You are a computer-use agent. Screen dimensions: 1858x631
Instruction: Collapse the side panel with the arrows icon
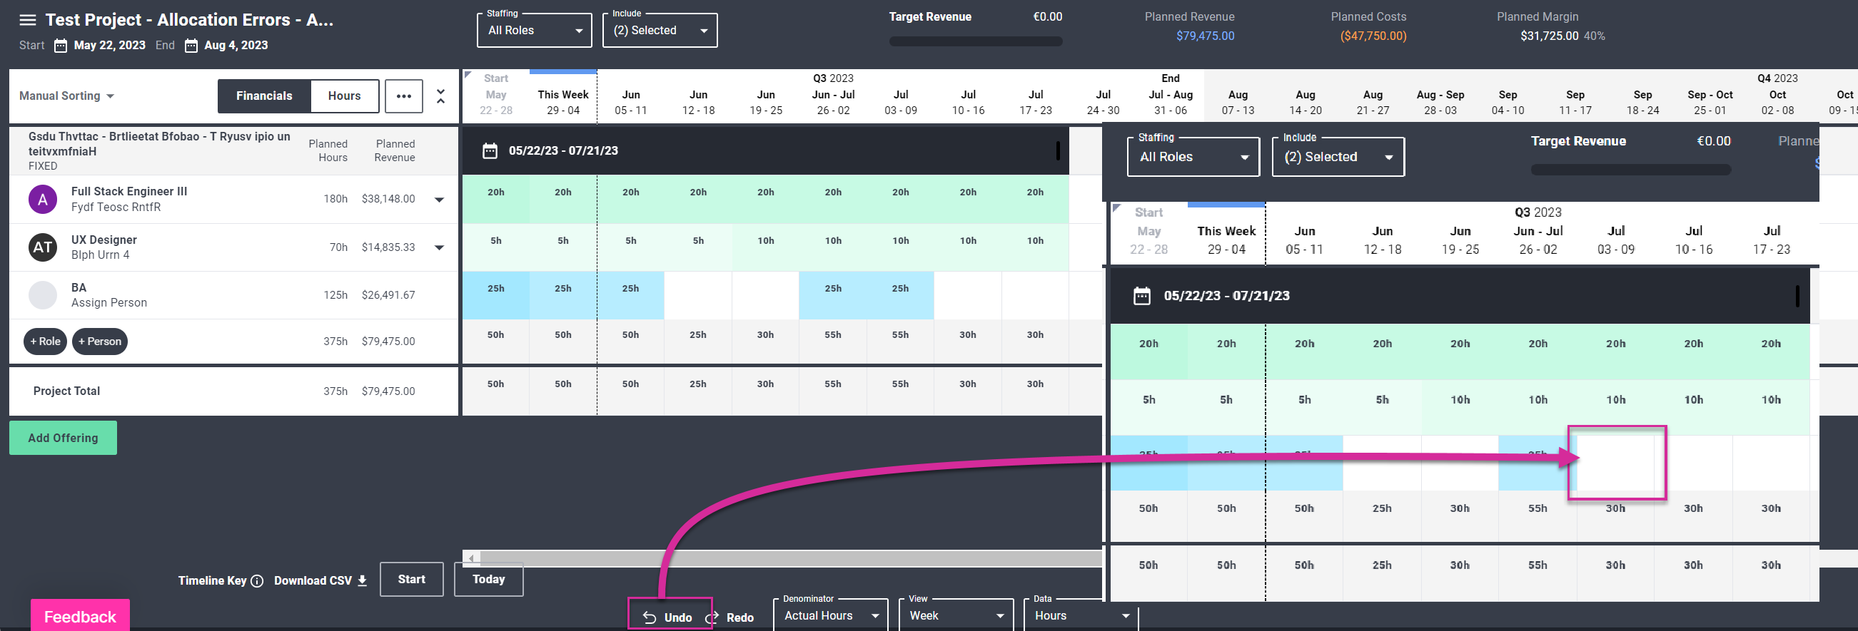(440, 96)
